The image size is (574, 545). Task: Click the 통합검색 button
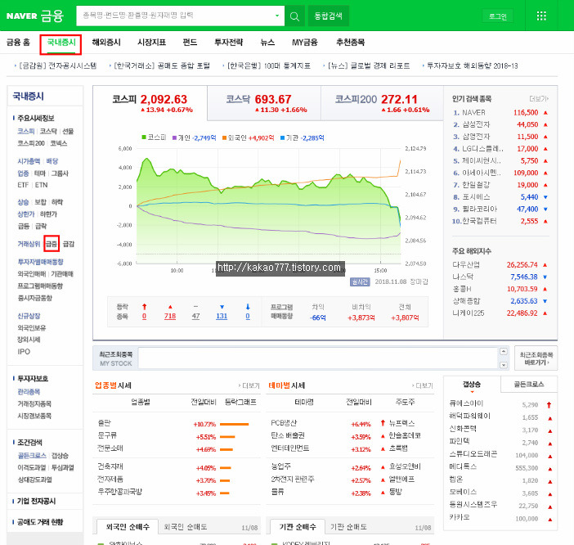pos(329,16)
